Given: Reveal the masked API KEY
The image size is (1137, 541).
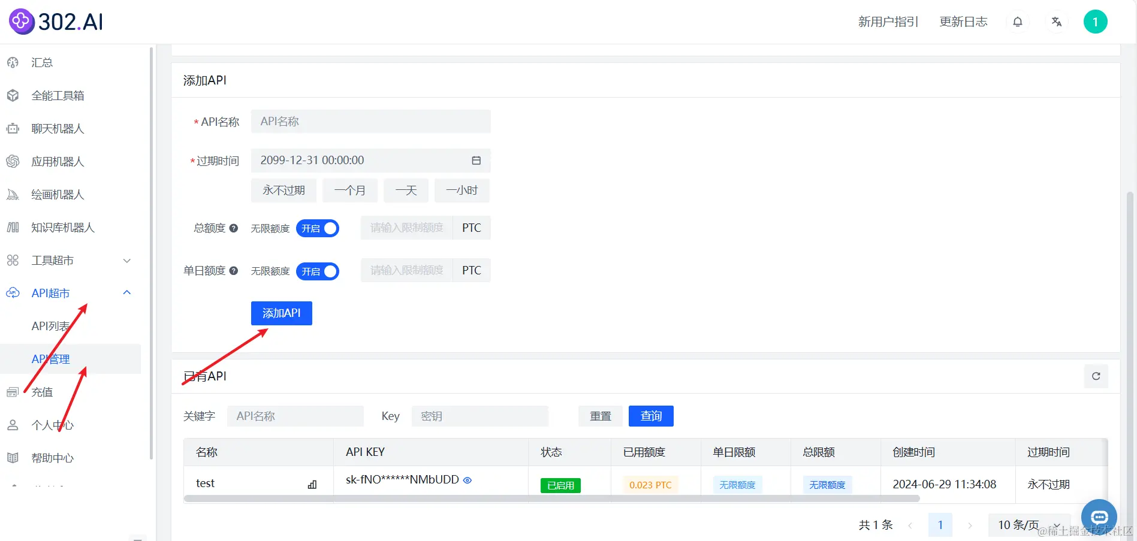Looking at the screenshot, I should 468,480.
